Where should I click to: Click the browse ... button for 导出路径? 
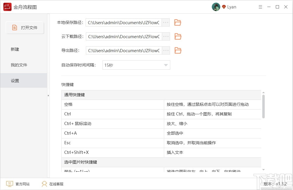click(166, 50)
